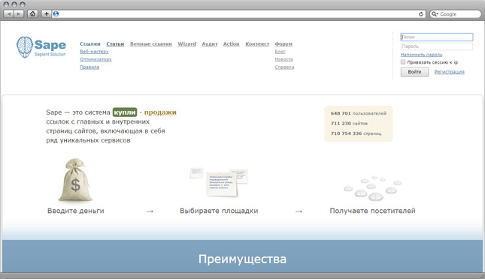Click the Напомнить пароль link
Viewport: 485px width, 279px height.
point(422,55)
